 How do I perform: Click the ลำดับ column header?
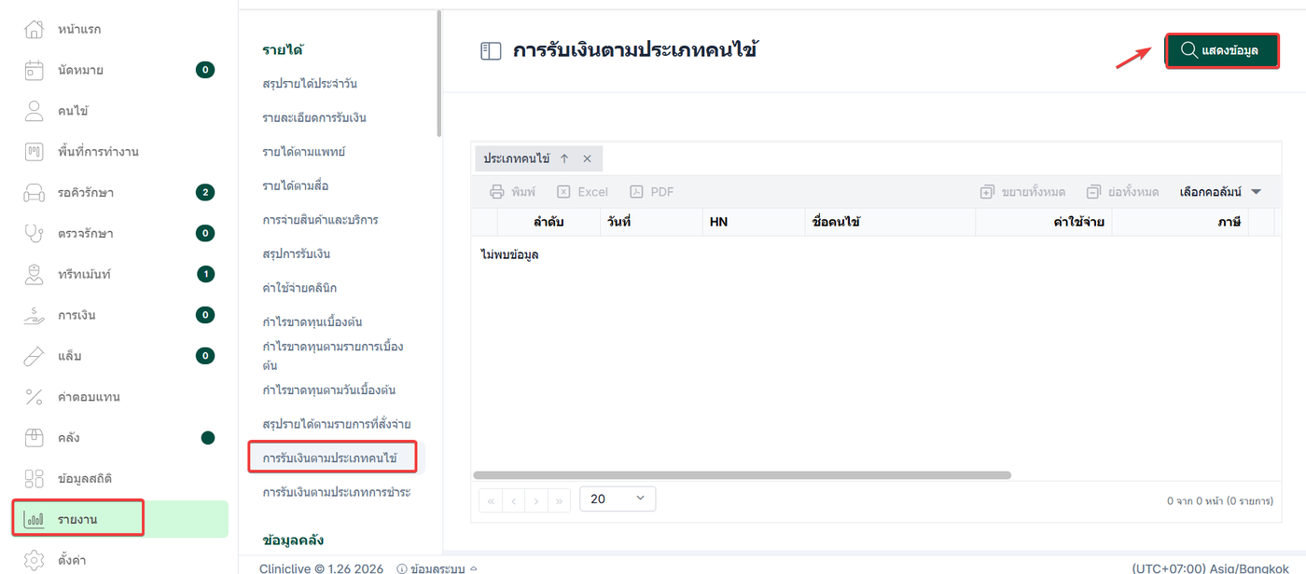[549, 222]
